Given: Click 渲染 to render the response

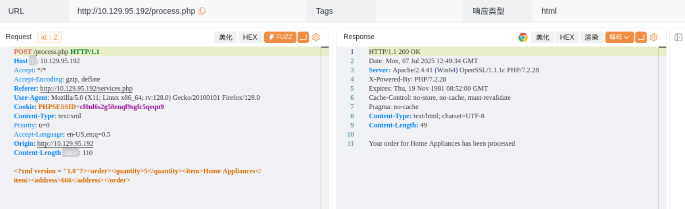Looking at the screenshot, I should [x=592, y=37].
